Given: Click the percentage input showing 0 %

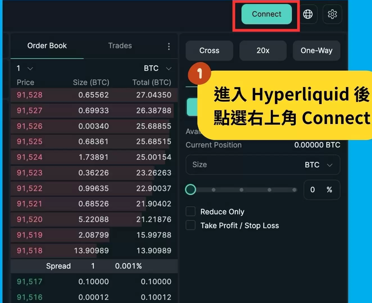Looking at the screenshot, I should pos(321,190).
